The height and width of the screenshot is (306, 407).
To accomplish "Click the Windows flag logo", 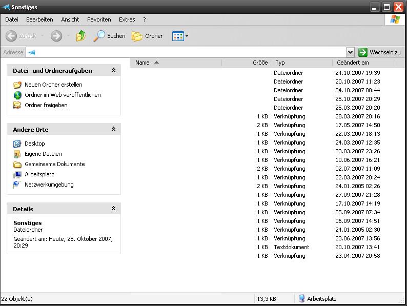I will pyautogui.click(x=395, y=19).
